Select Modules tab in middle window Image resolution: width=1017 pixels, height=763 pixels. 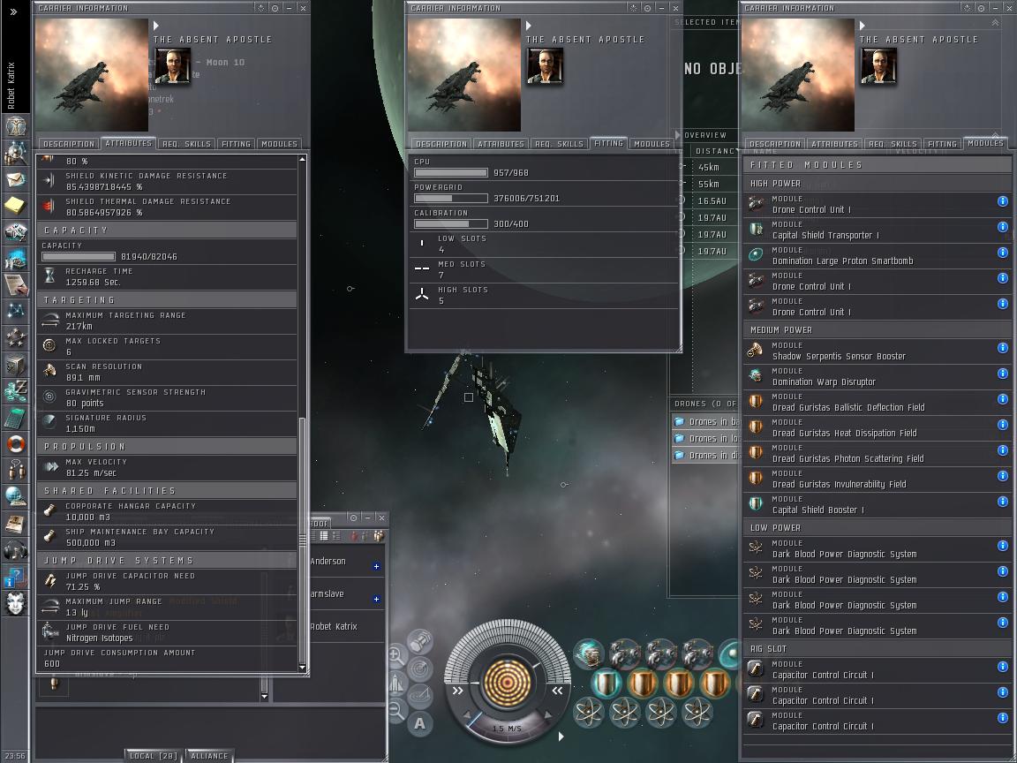[652, 144]
